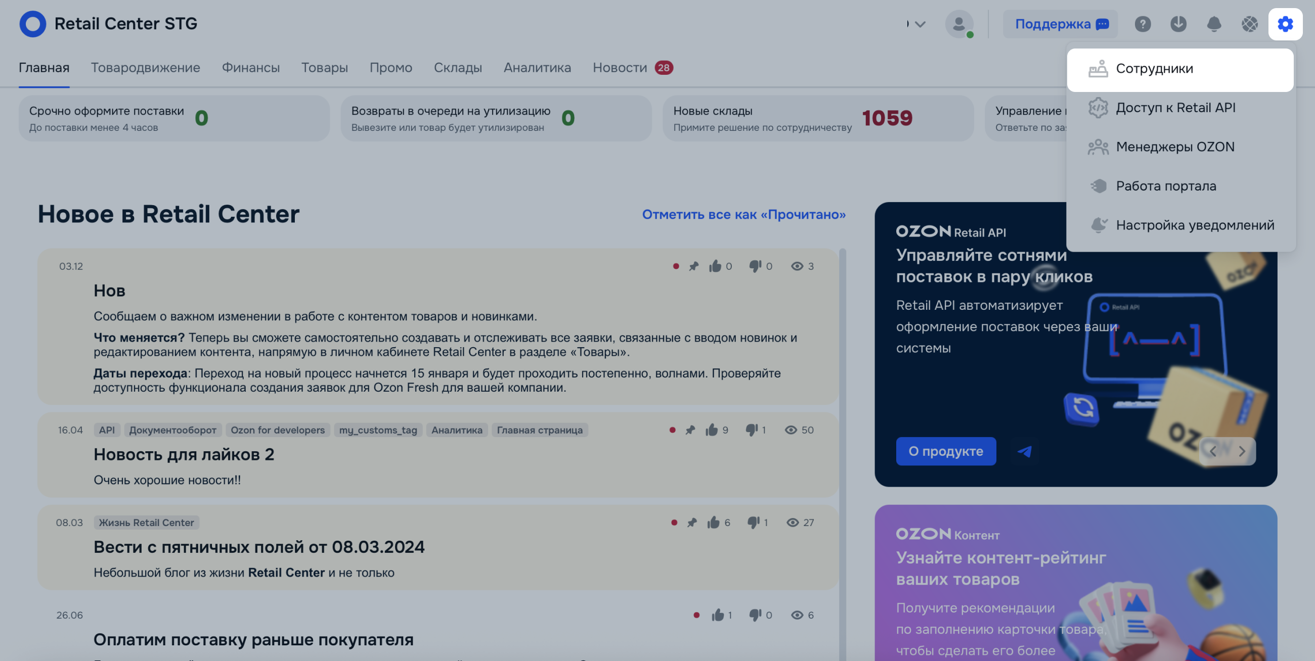Toggle thumbs up on 'Оплатим поставку раньше покупателя'
This screenshot has width=1315, height=661.
(x=718, y=615)
